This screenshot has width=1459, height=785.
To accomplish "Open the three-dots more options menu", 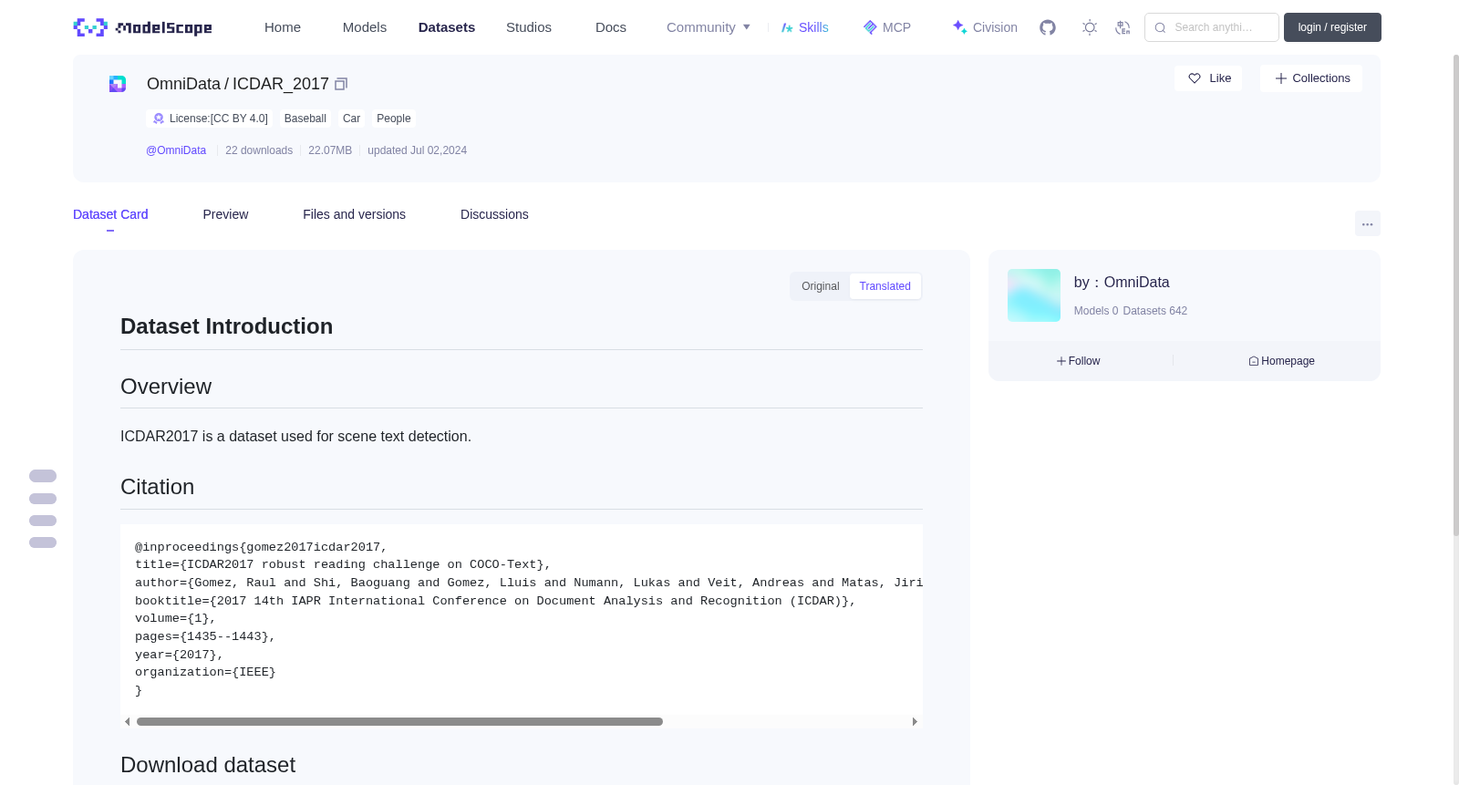I will tap(1368, 223).
